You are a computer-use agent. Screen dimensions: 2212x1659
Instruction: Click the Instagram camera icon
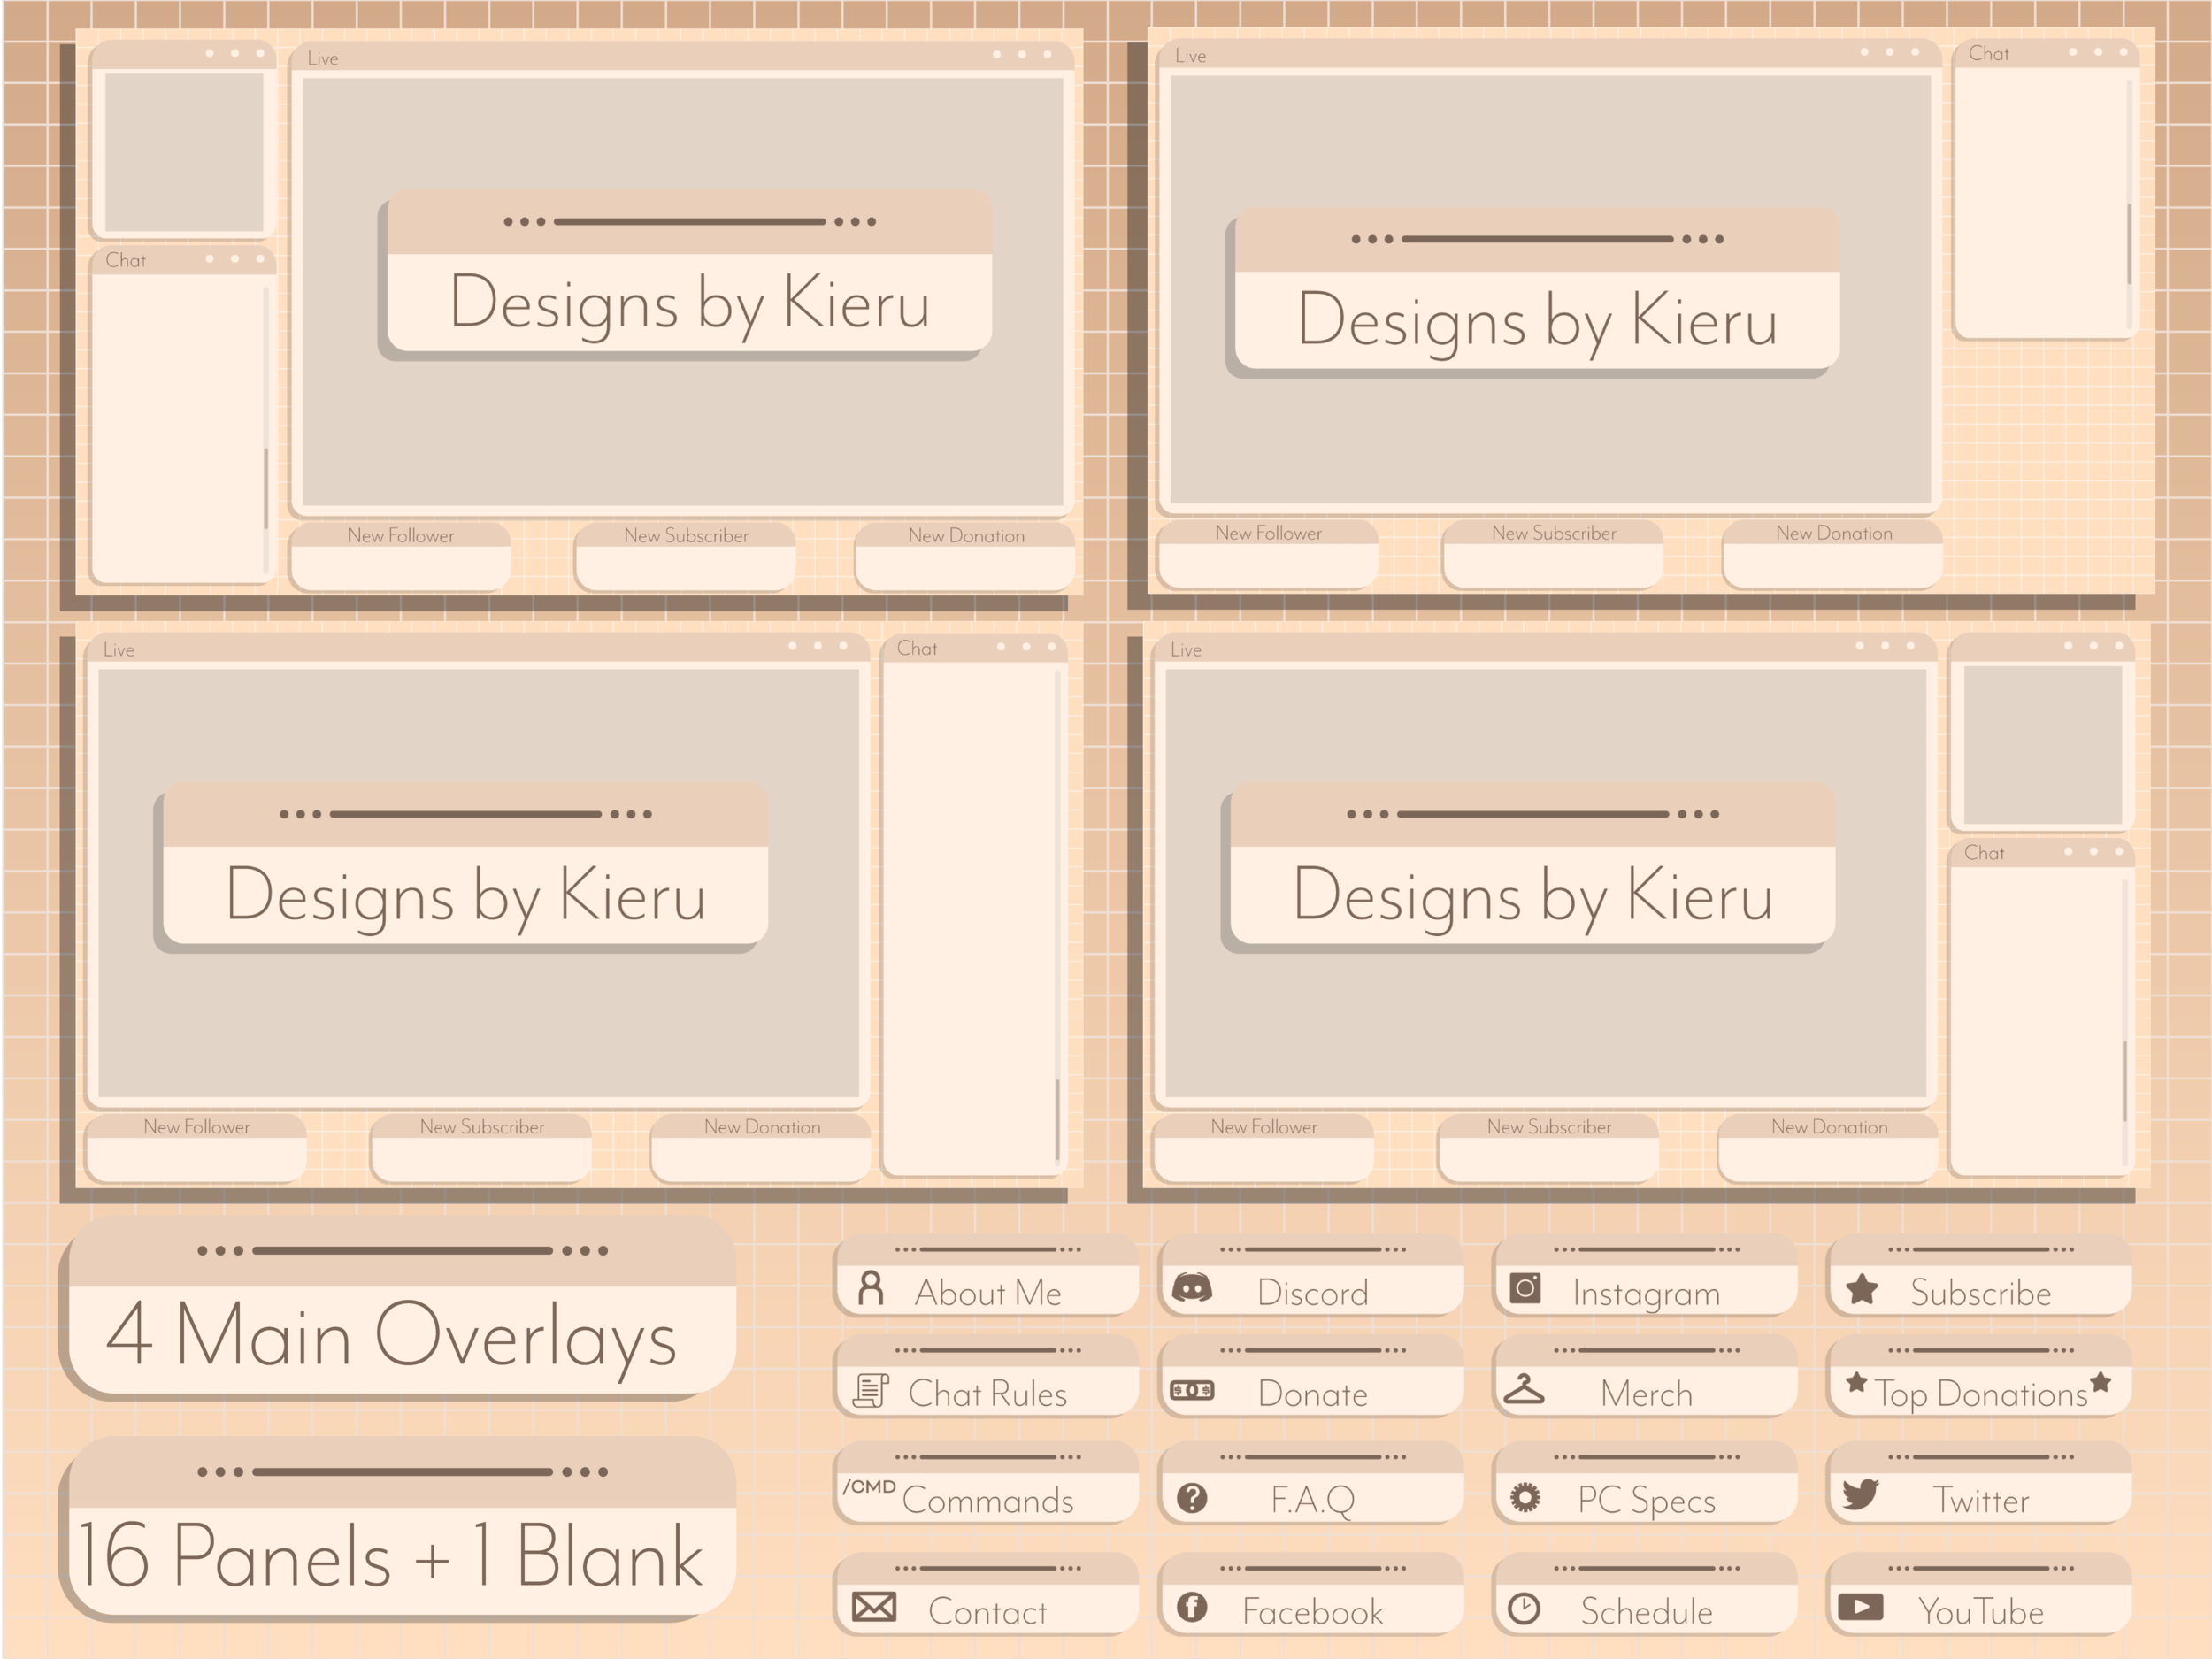[1525, 1291]
